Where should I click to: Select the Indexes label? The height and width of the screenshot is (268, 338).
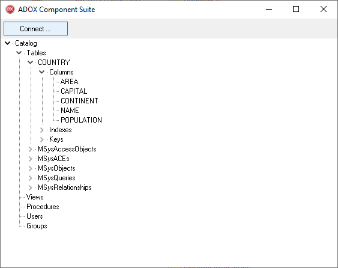tap(61, 130)
